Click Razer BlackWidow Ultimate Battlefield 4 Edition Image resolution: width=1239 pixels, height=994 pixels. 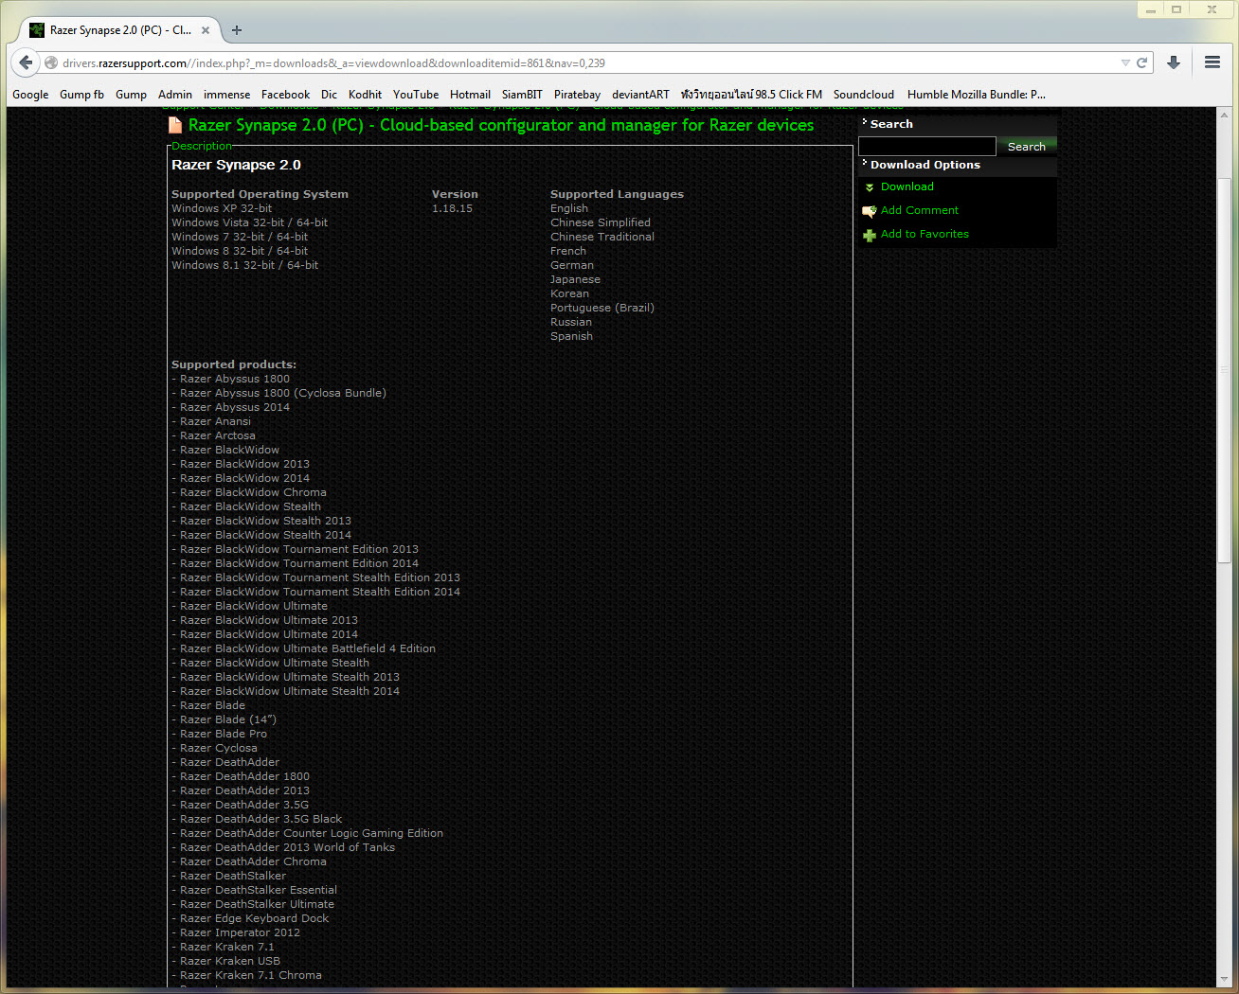click(308, 648)
